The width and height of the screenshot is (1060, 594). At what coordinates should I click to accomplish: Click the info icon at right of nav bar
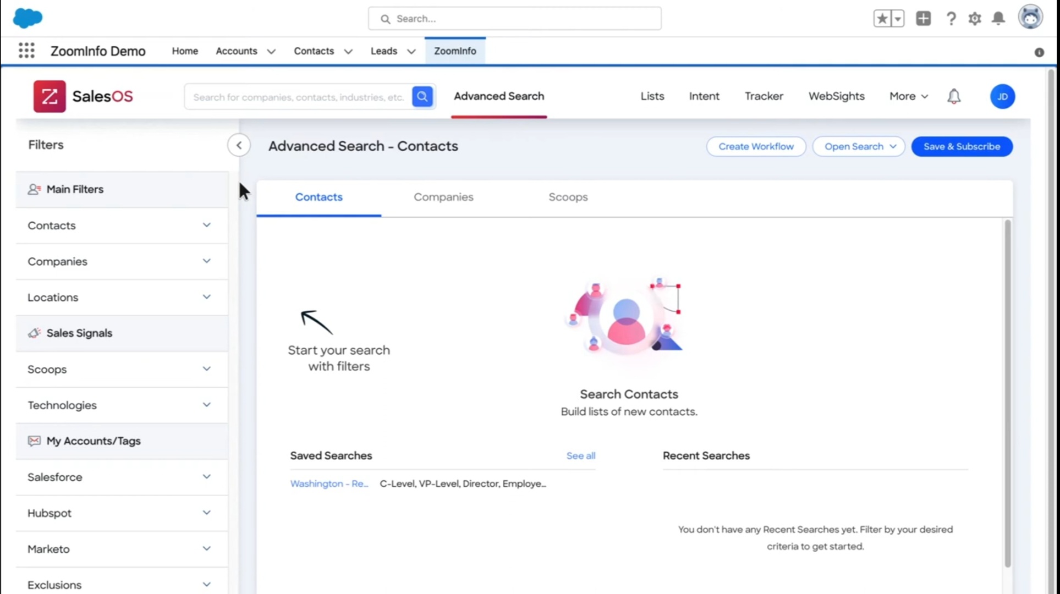(1039, 52)
